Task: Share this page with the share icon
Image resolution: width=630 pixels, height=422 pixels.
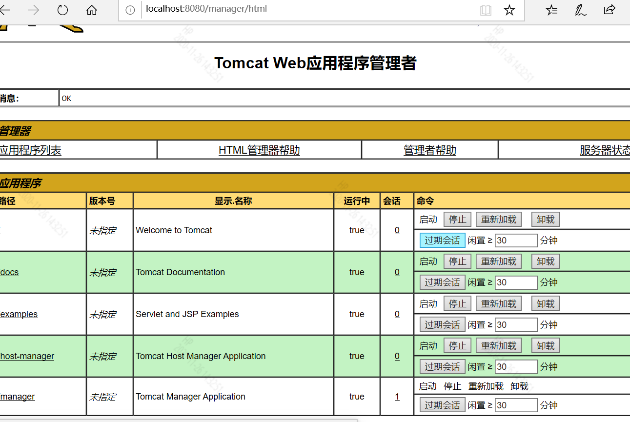Action: pyautogui.click(x=610, y=10)
